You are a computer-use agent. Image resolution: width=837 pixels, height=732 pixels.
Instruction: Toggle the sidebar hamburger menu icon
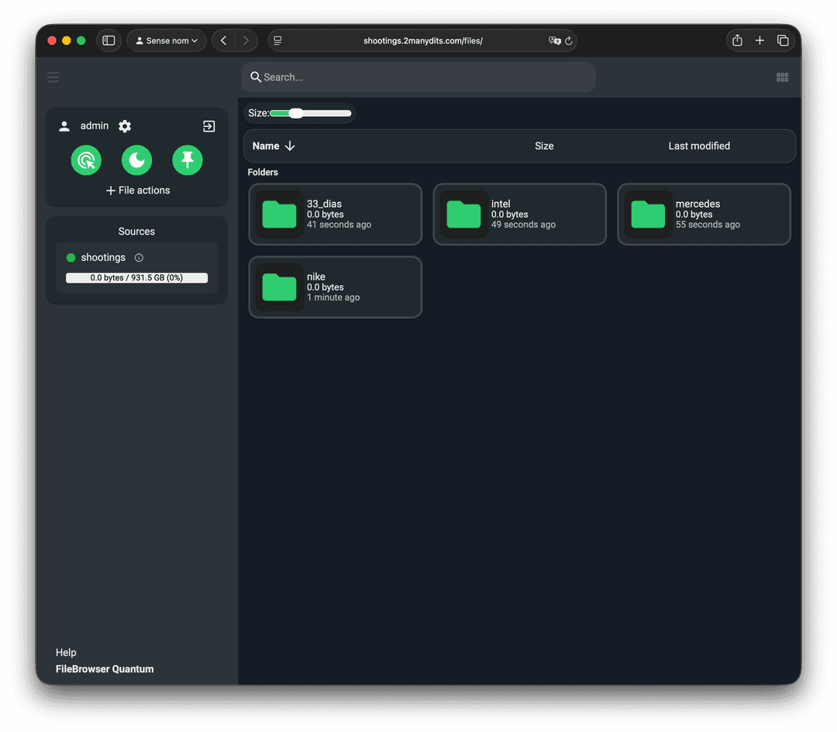pos(53,77)
